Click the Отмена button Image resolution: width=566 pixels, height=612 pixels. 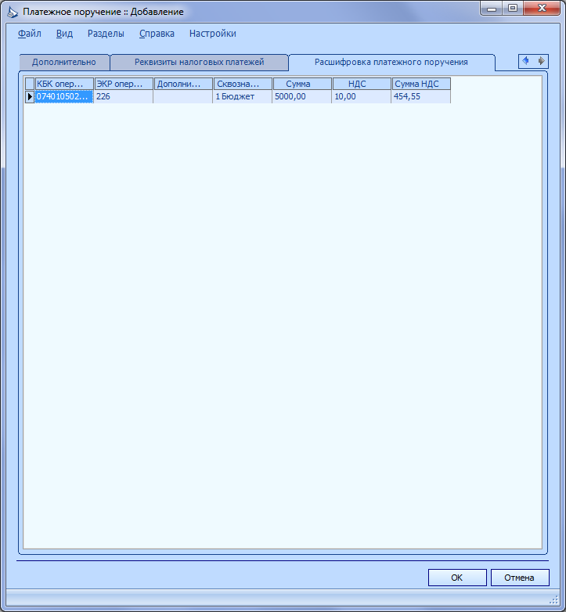(x=520, y=578)
